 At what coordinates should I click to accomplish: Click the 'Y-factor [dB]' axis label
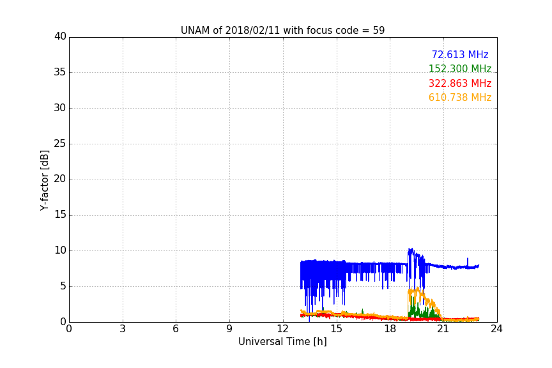44,180
